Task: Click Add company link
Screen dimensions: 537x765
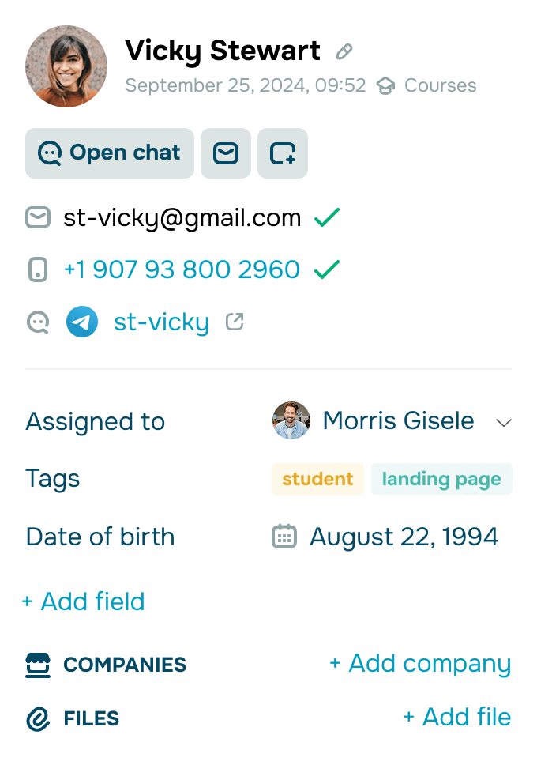Action: 420,664
